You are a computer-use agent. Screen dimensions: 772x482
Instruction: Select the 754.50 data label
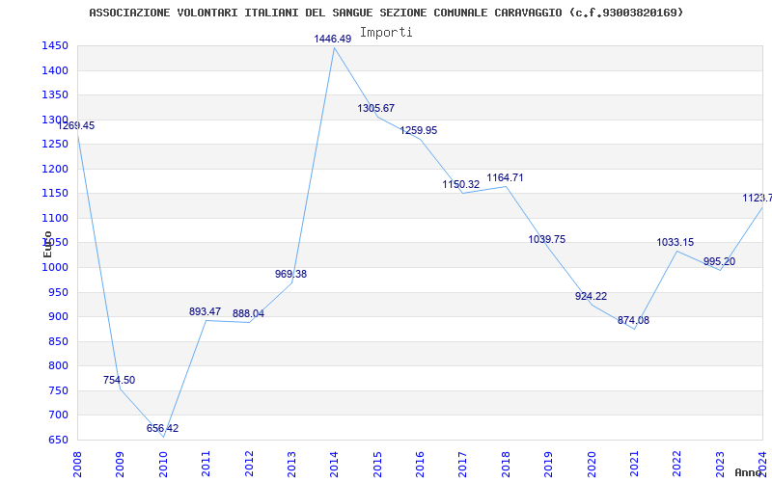coord(119,380)
